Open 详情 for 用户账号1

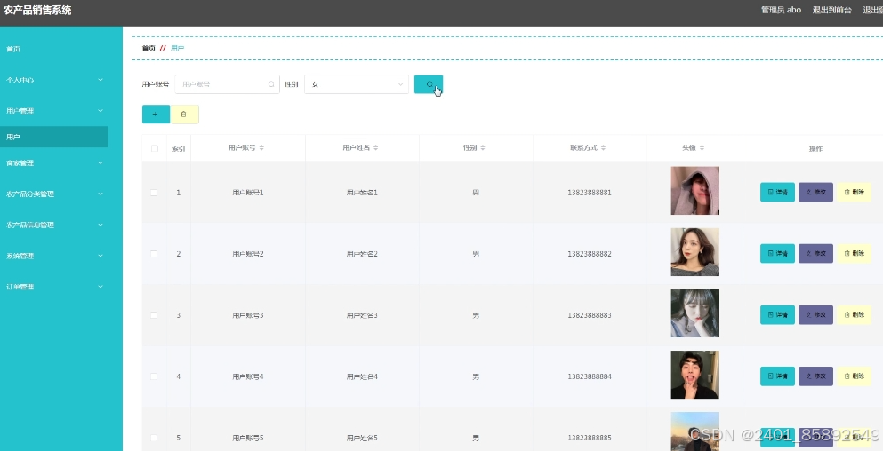click(777, 193)
